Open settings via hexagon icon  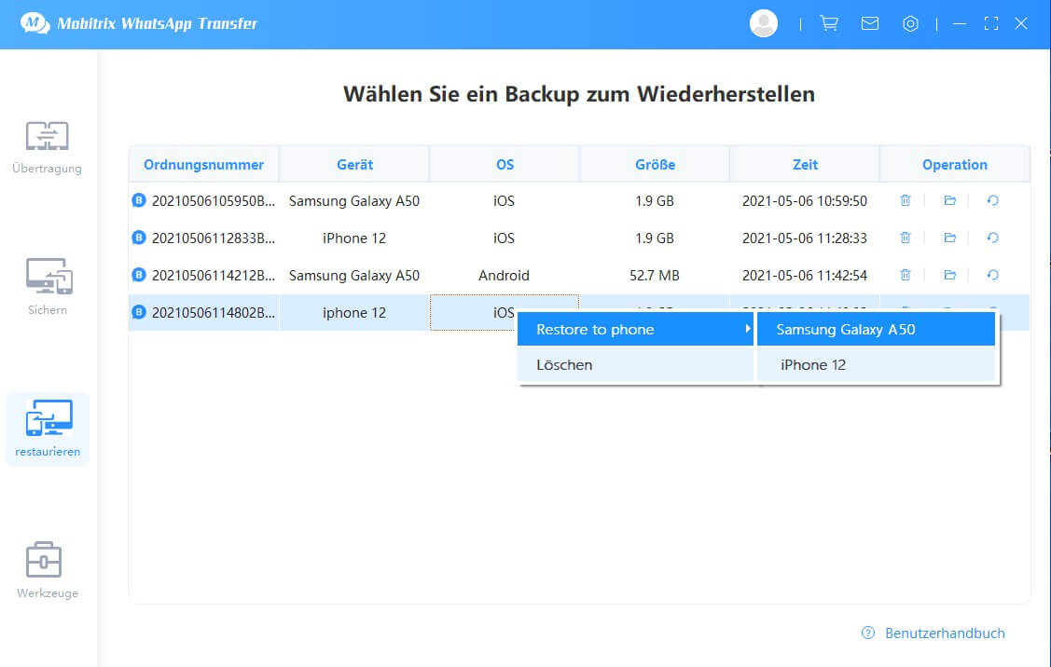pos(910,24)
